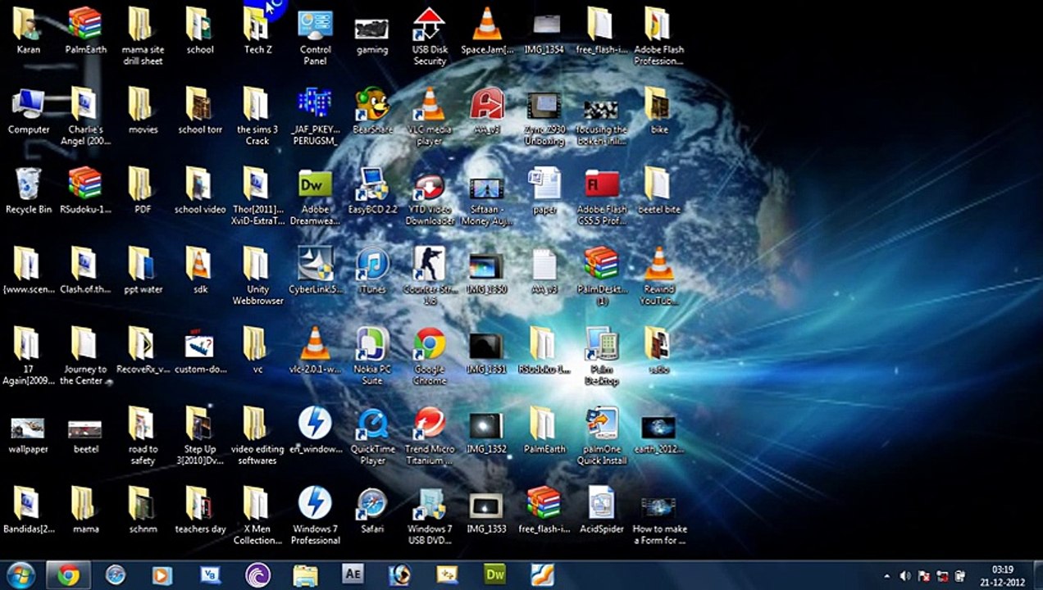Screen dimensions: 1043x590
Task: Open BearShare desktop icon
Action: [372, 111]
